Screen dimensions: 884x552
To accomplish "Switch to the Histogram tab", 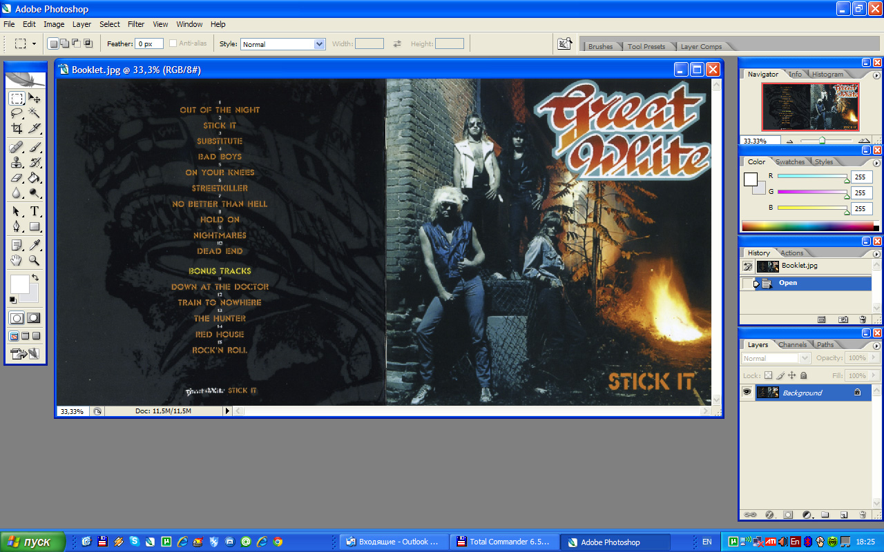I will point(827,74).
